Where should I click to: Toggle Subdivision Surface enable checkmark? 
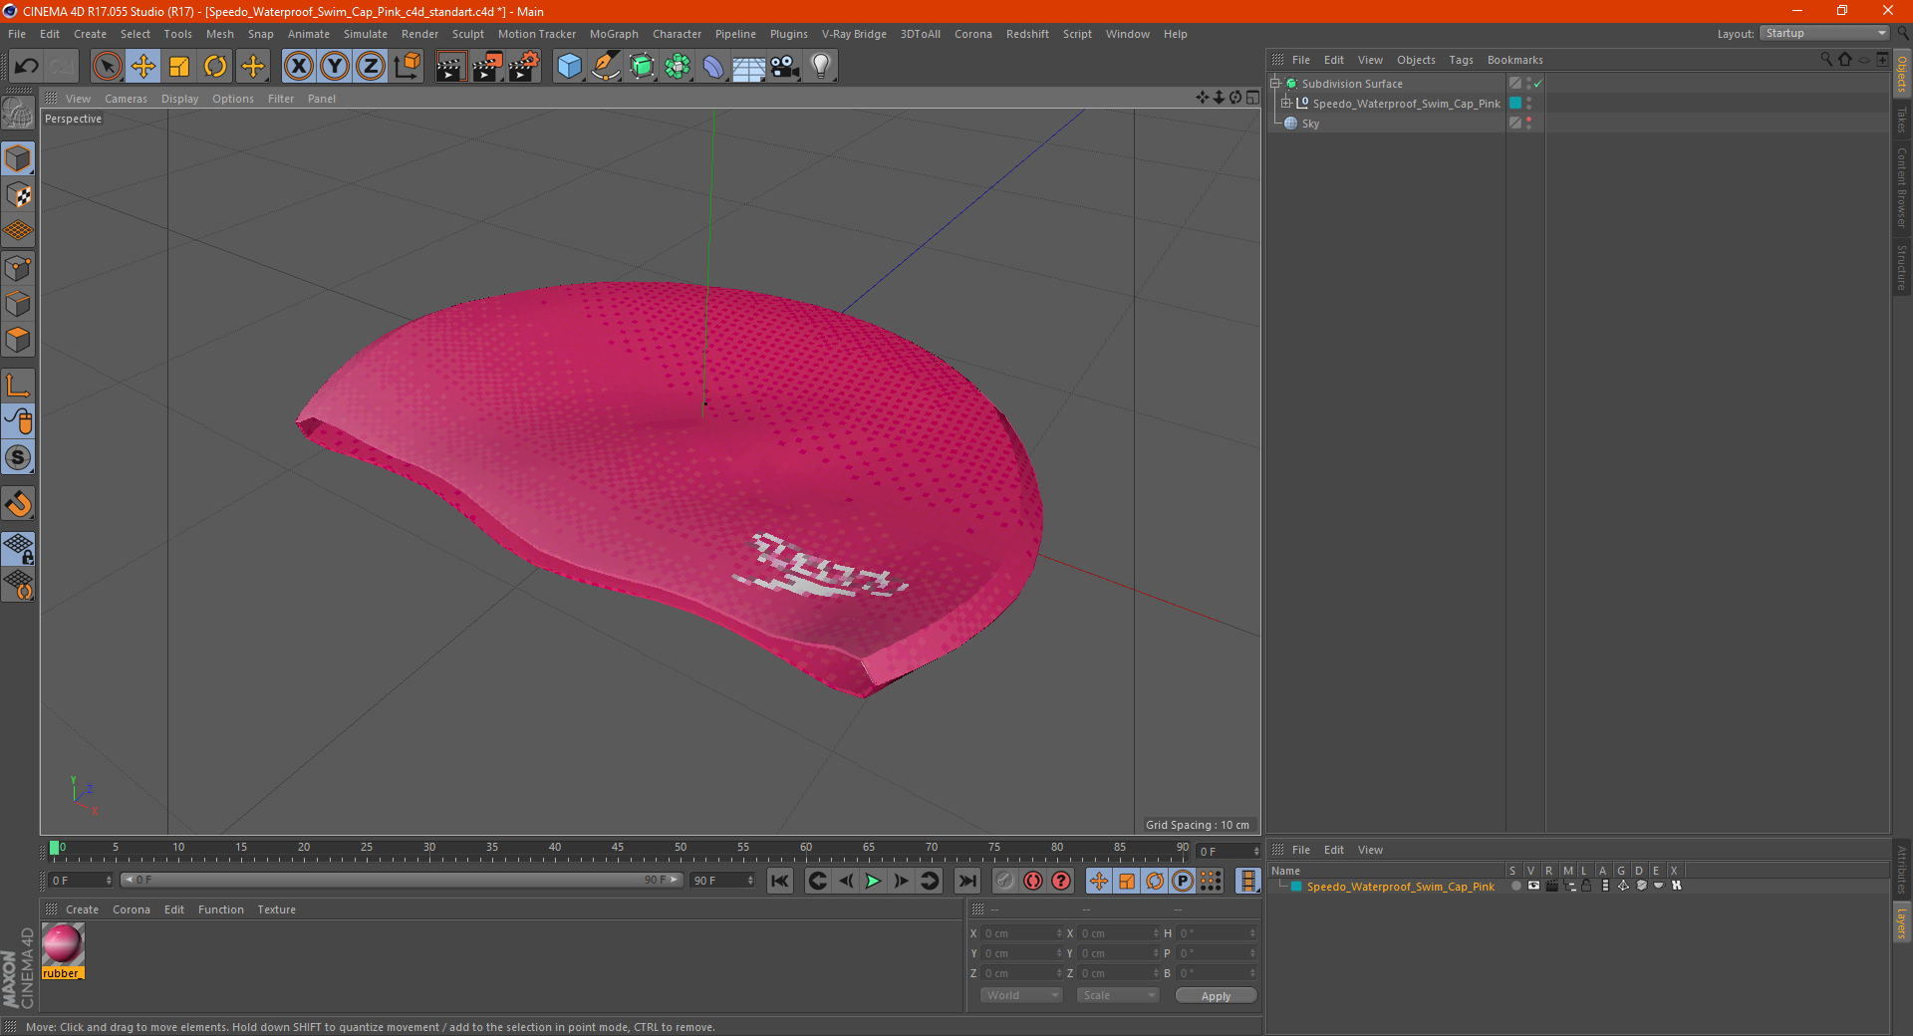point(1538,84)
